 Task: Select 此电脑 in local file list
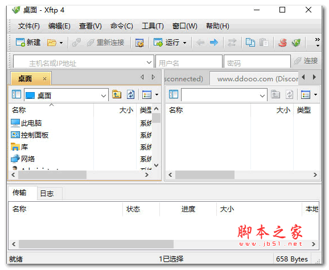pyautogui.click(x=26, y=123)
